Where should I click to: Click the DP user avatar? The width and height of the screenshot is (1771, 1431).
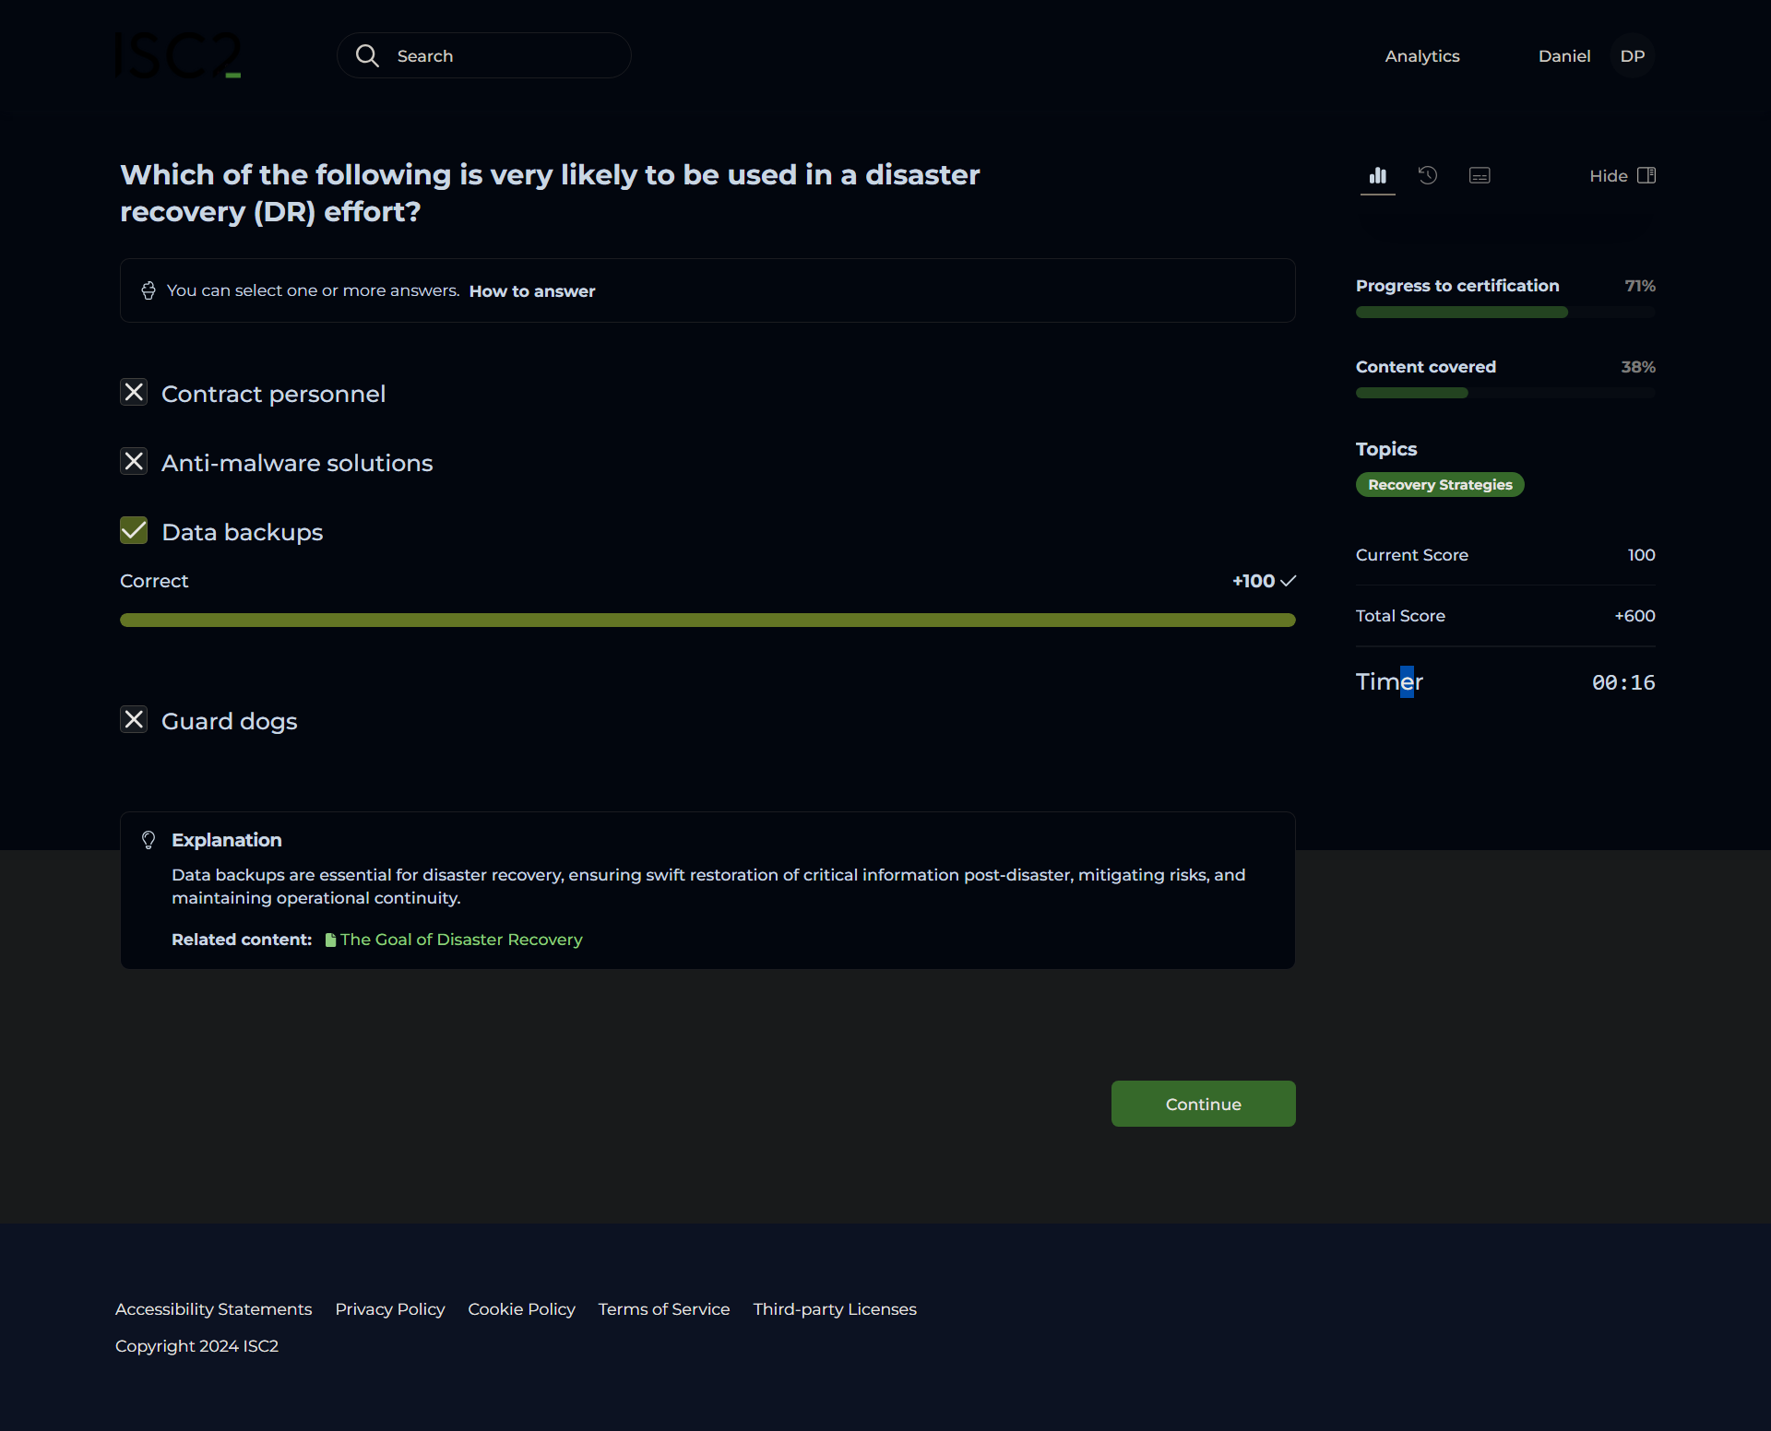coord(1632,55)
